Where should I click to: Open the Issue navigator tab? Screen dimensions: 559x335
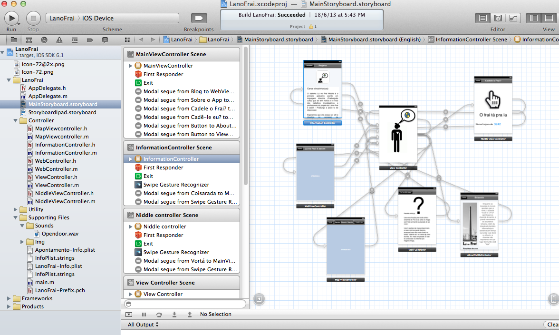[x=59, y=40]
